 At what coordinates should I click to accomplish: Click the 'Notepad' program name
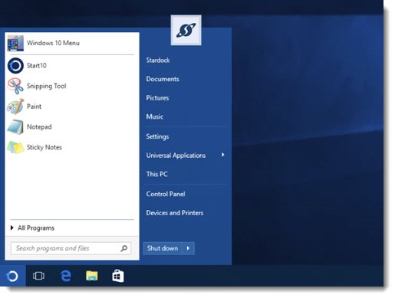[39, 127]
